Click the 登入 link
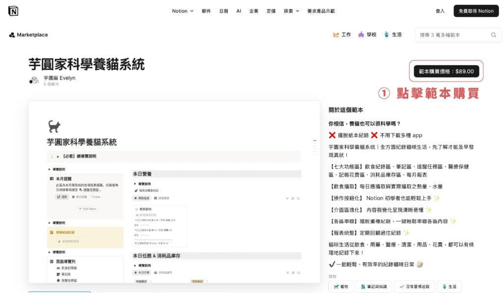 [x=440, y=11]
